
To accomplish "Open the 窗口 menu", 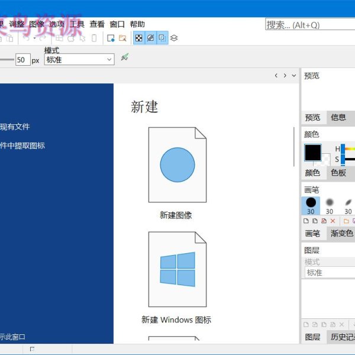I will click(117, 24).
